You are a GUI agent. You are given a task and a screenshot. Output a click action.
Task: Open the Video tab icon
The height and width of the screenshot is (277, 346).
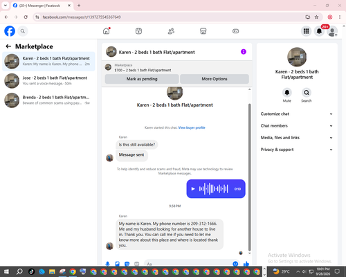[x=138, y=31]
